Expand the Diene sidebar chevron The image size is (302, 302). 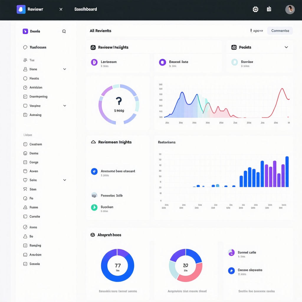[65, 69]
